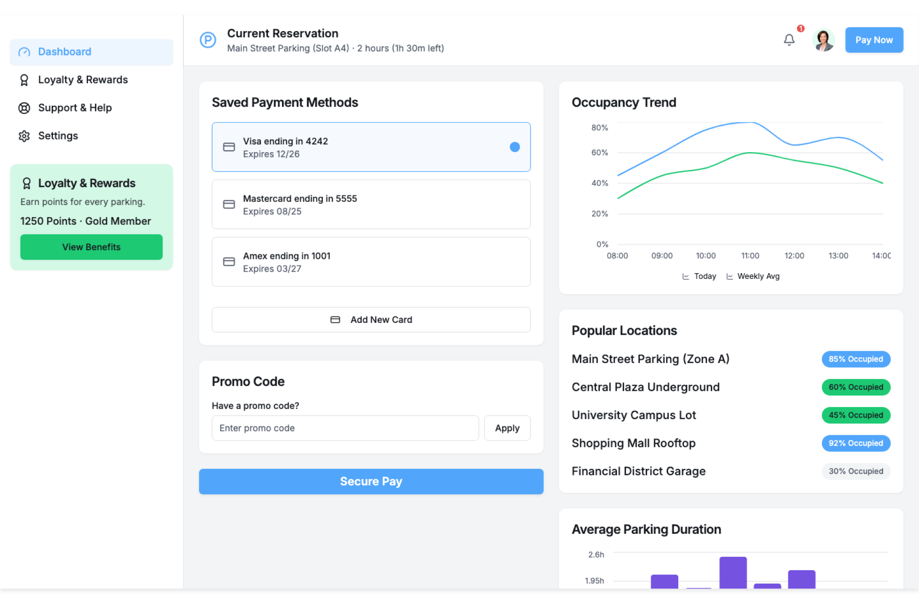Open the user profile avatar

point(823,40)
